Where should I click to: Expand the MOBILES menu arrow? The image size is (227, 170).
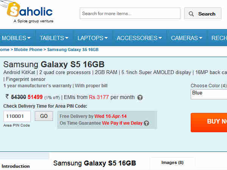pyautogui.click(x=29, y=38)
